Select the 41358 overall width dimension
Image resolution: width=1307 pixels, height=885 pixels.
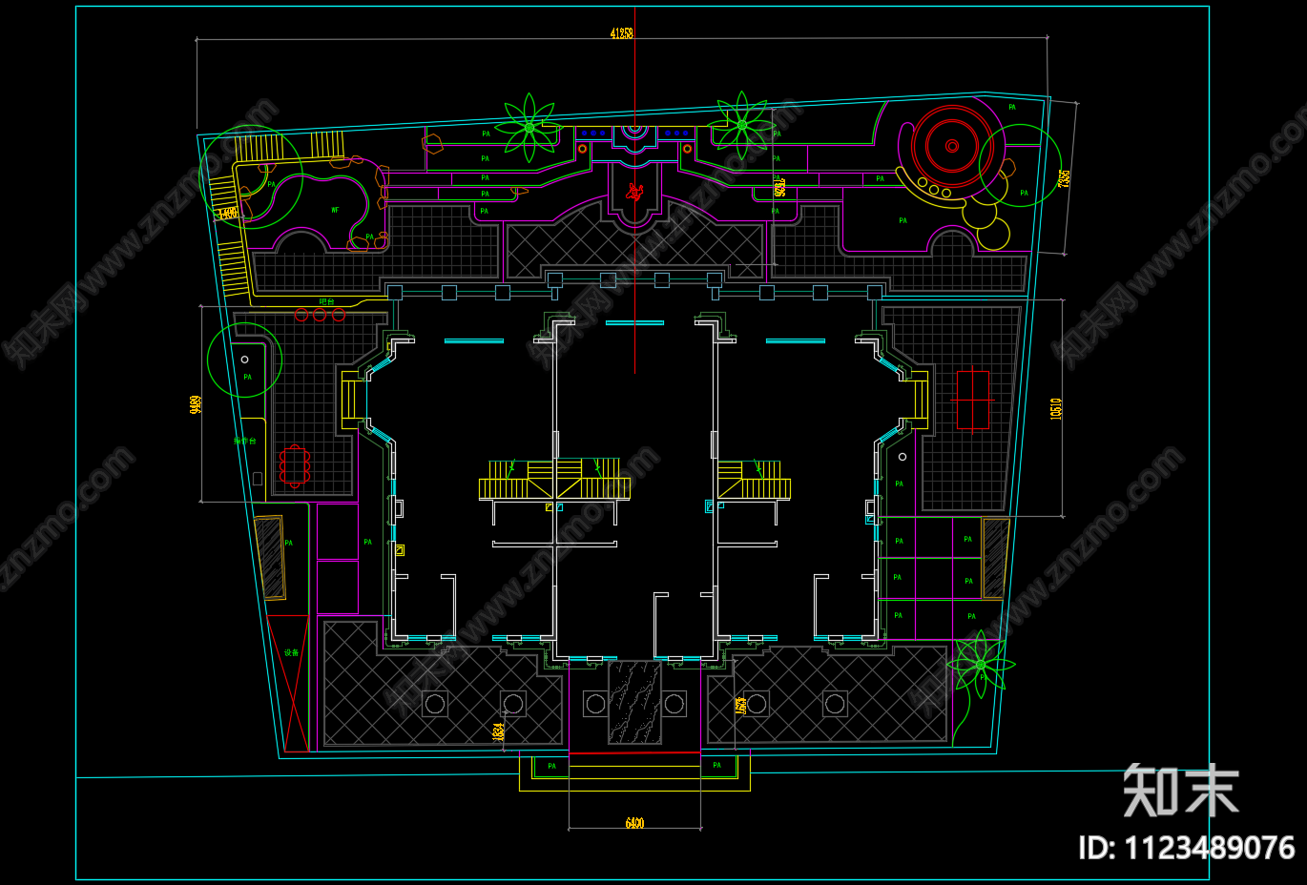[x=622, y=33]
